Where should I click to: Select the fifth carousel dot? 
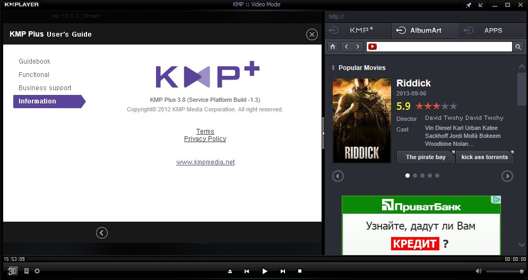pos(437,176)
